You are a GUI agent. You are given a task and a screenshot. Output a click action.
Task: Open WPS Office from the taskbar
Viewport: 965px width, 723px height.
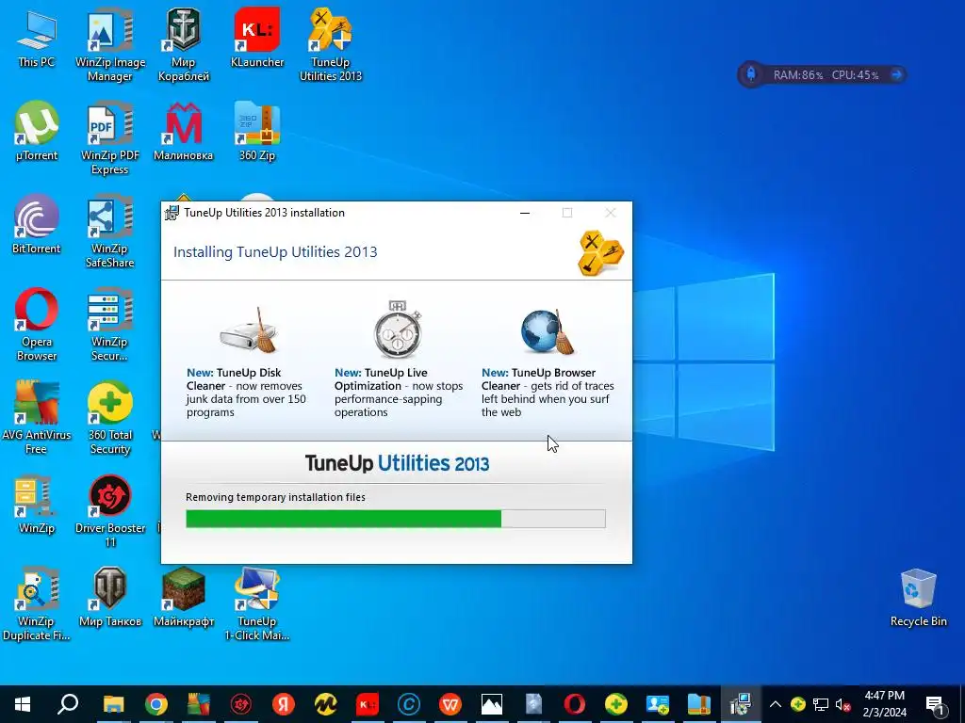[450, 704]
